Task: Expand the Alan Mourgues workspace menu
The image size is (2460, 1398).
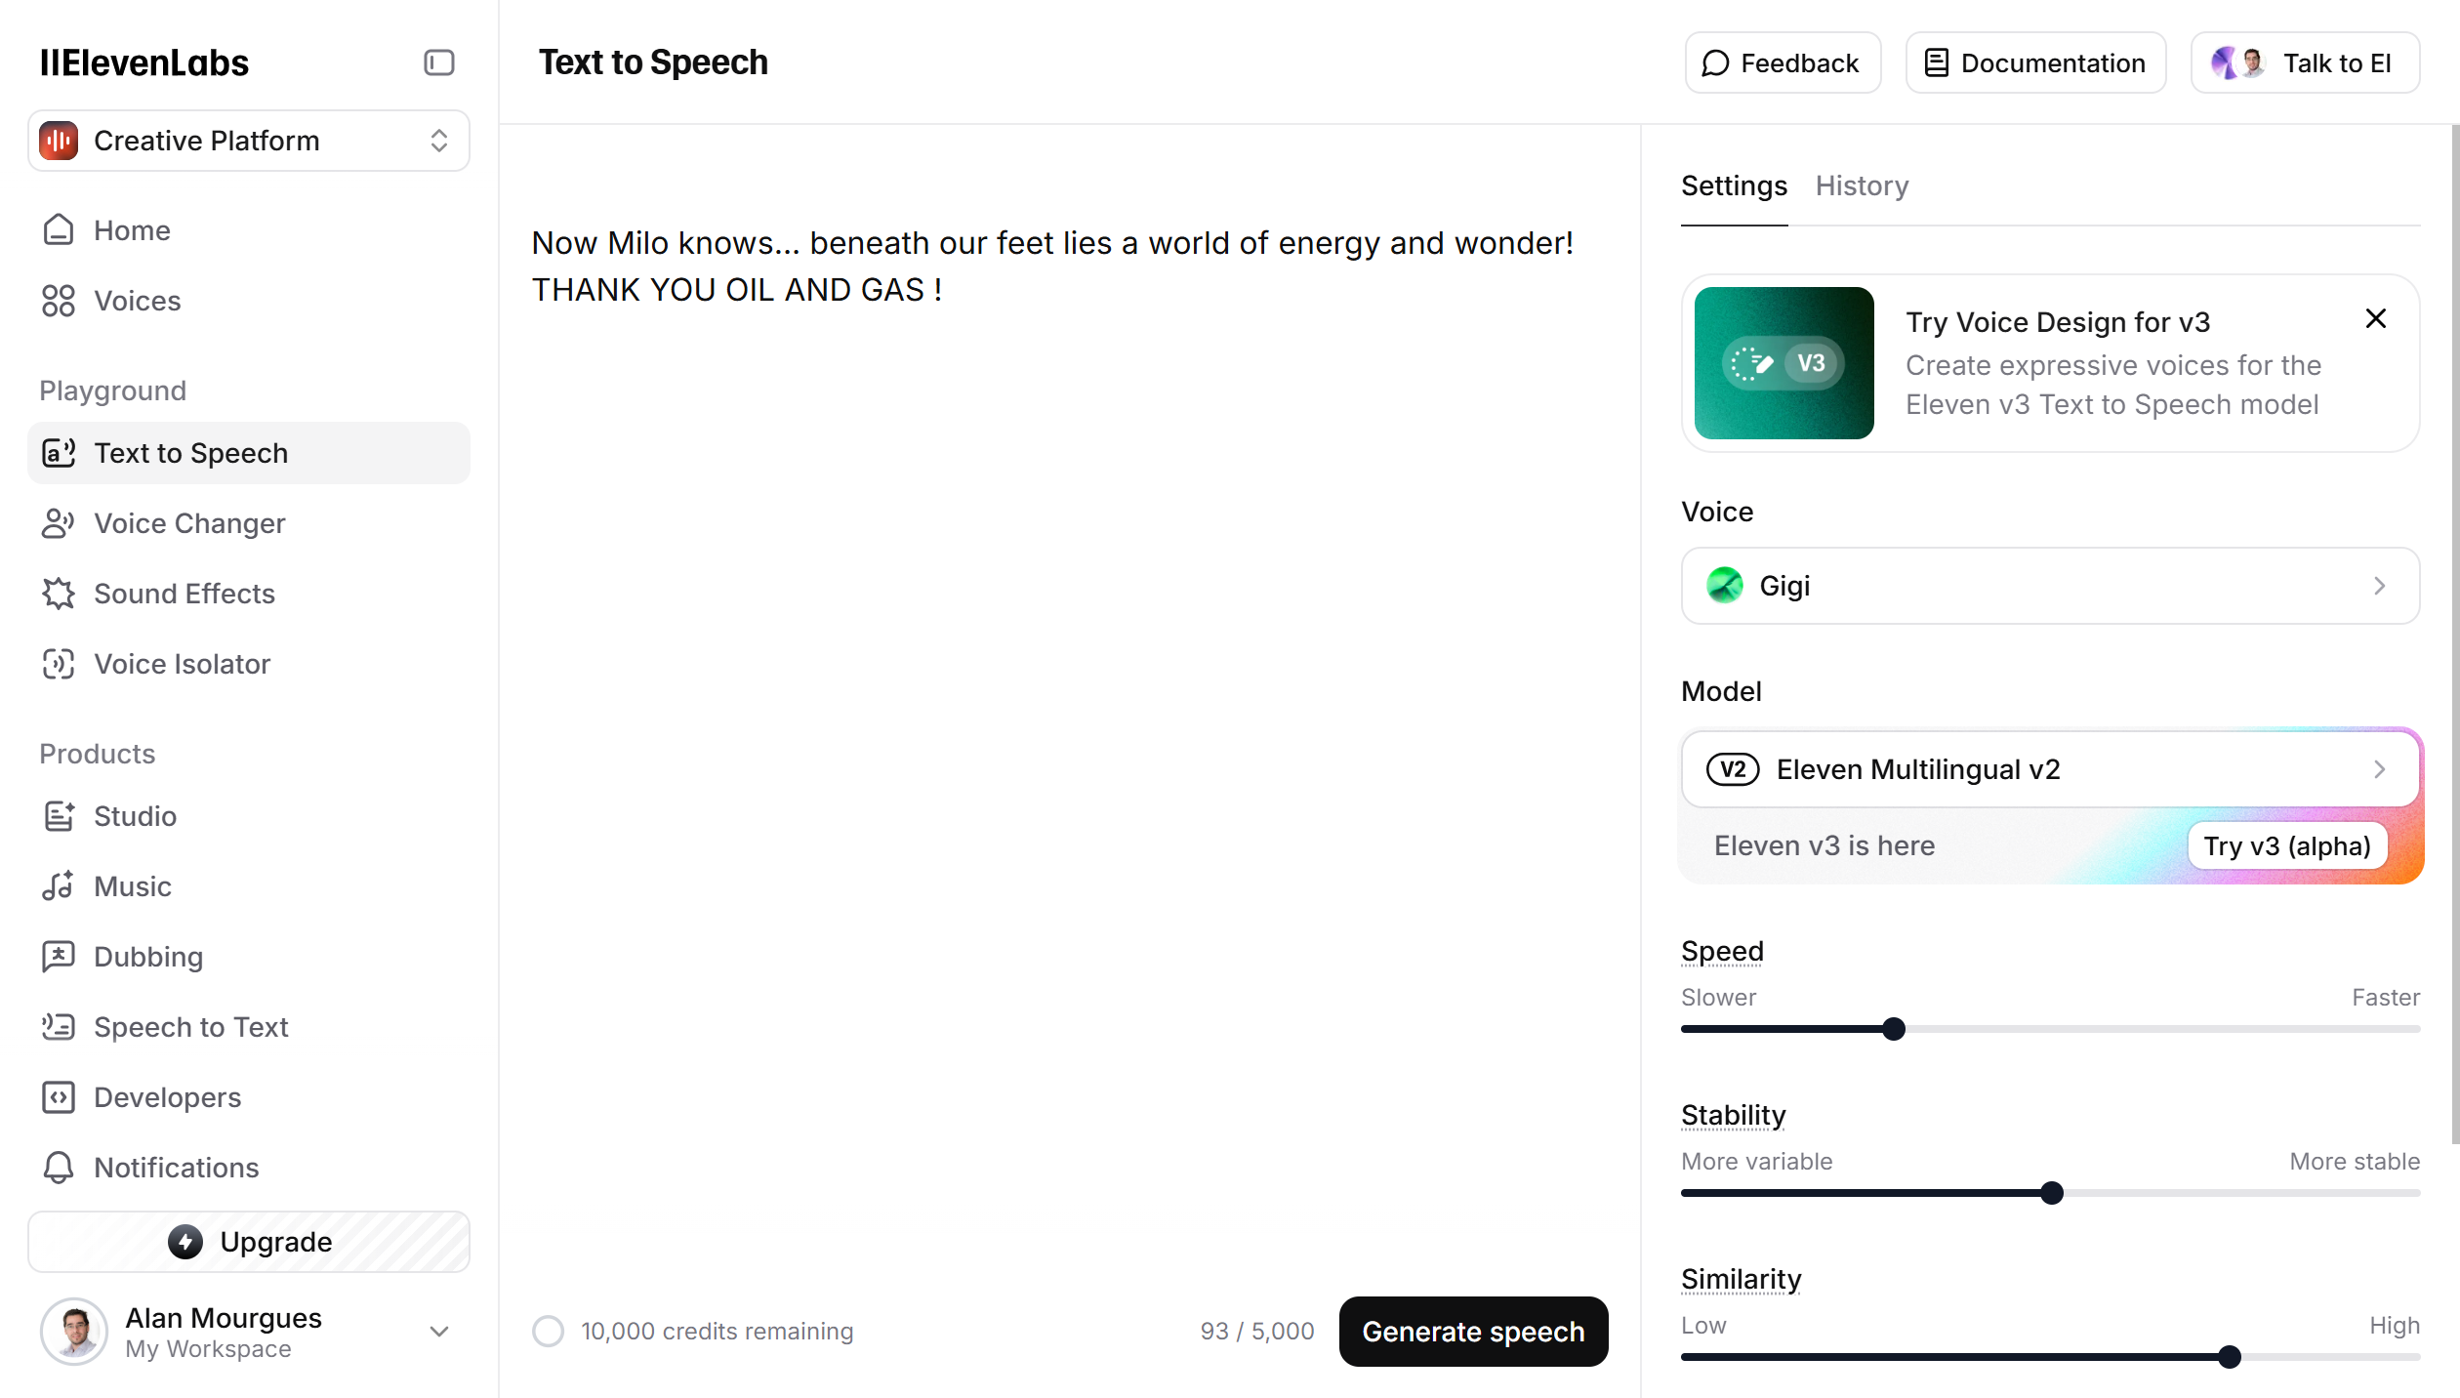Action: point(439,1332)
